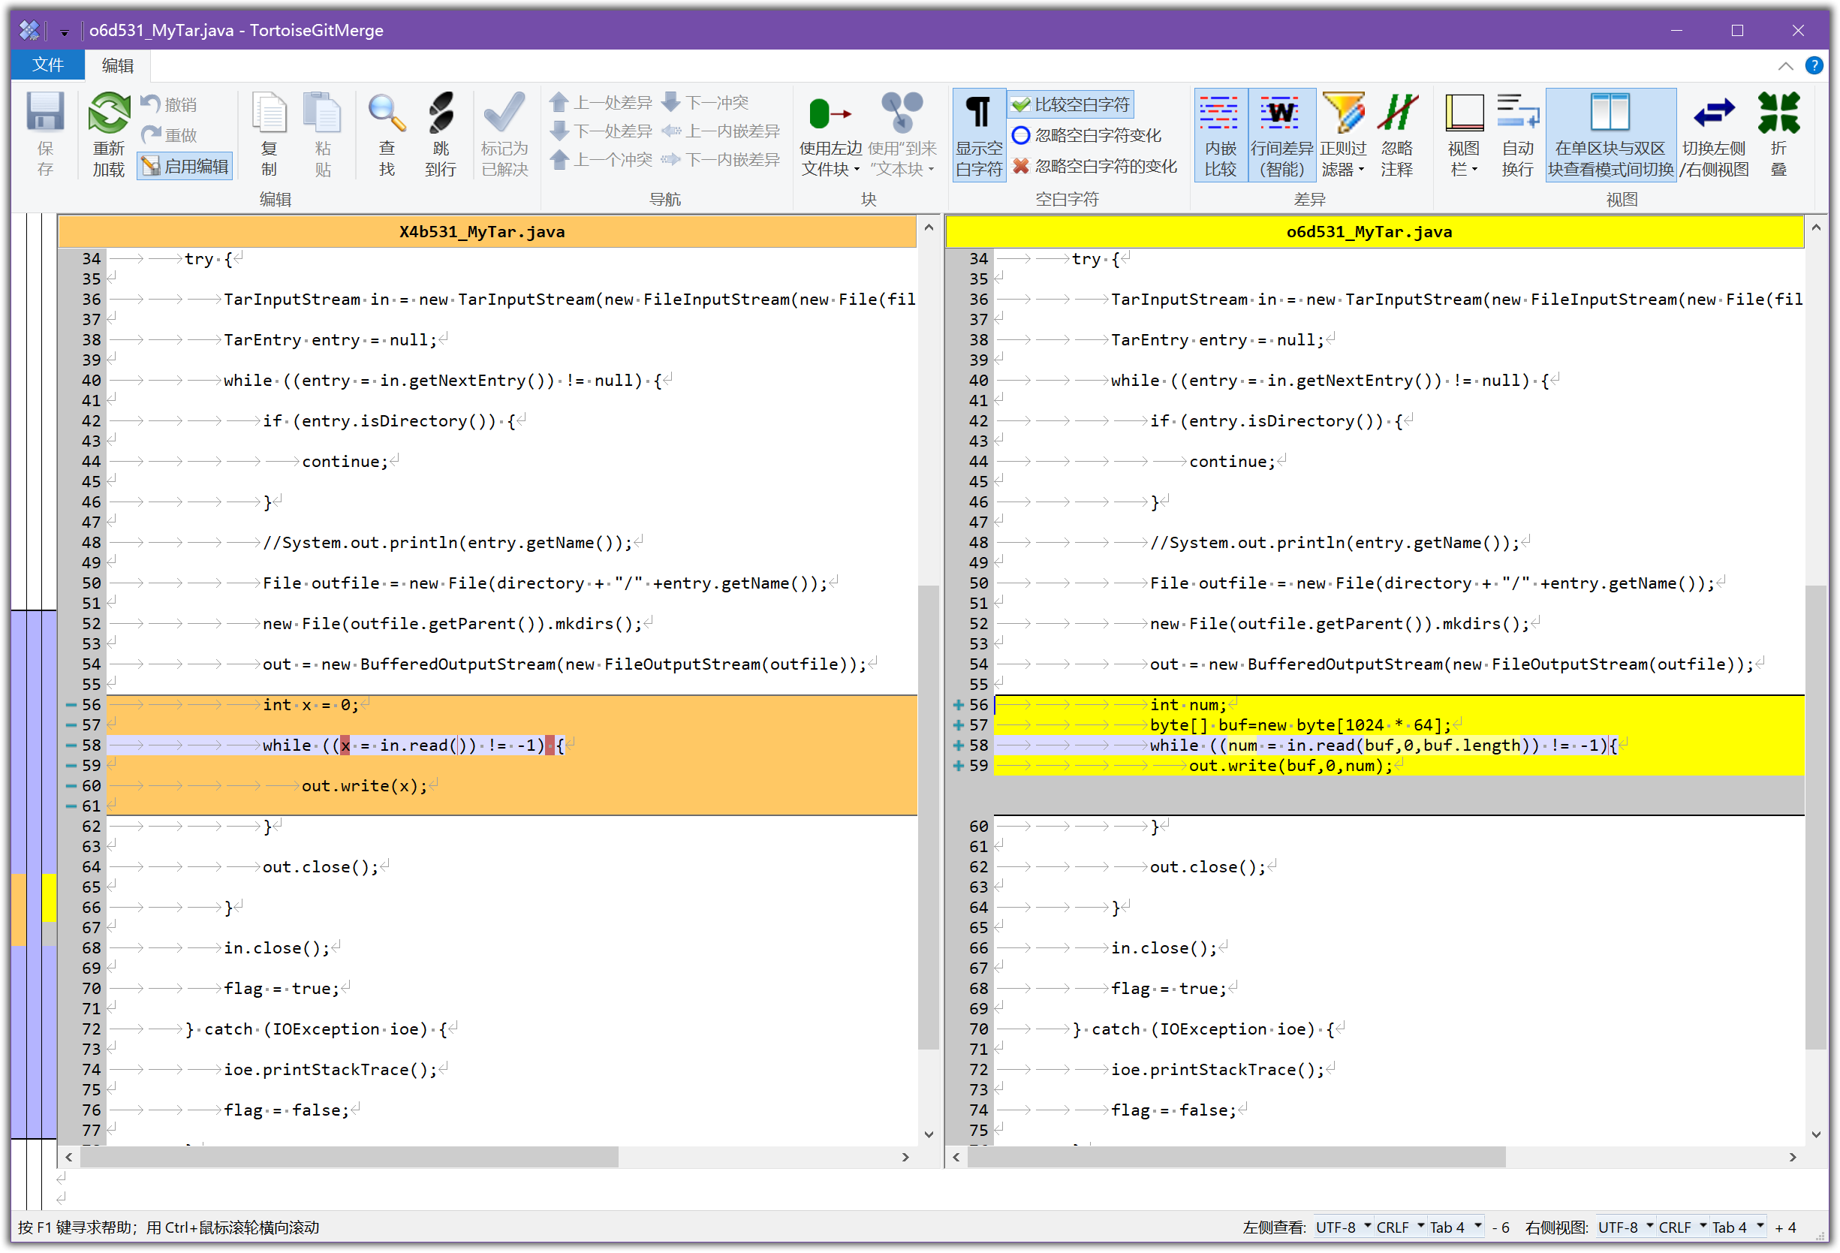Open Go to line (跳到行)
This screenshot has height=1253, width=1840.
click(440, 134)
